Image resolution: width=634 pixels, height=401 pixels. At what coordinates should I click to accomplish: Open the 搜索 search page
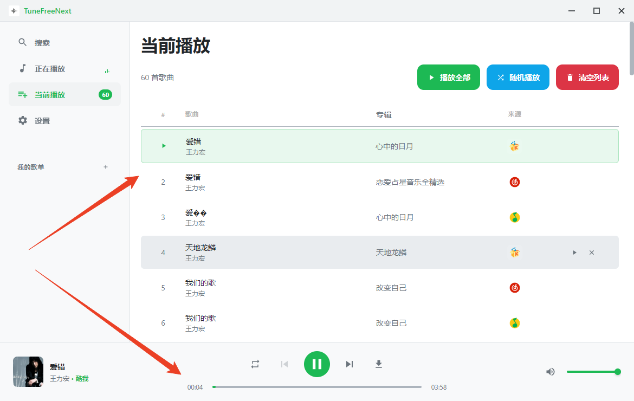(x=42, y=43)
